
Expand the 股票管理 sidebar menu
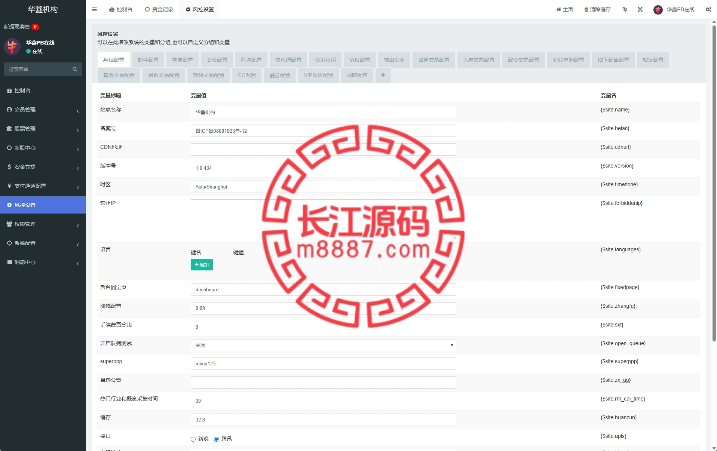[43, 129]
